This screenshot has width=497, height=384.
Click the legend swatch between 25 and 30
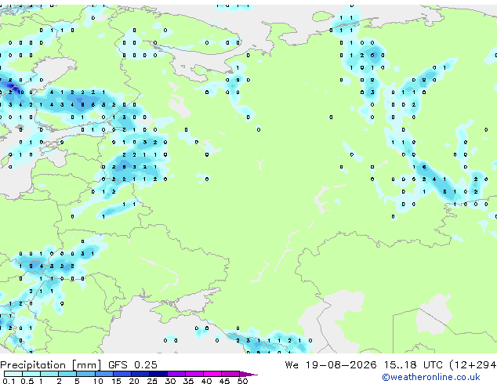coord(158,374)
